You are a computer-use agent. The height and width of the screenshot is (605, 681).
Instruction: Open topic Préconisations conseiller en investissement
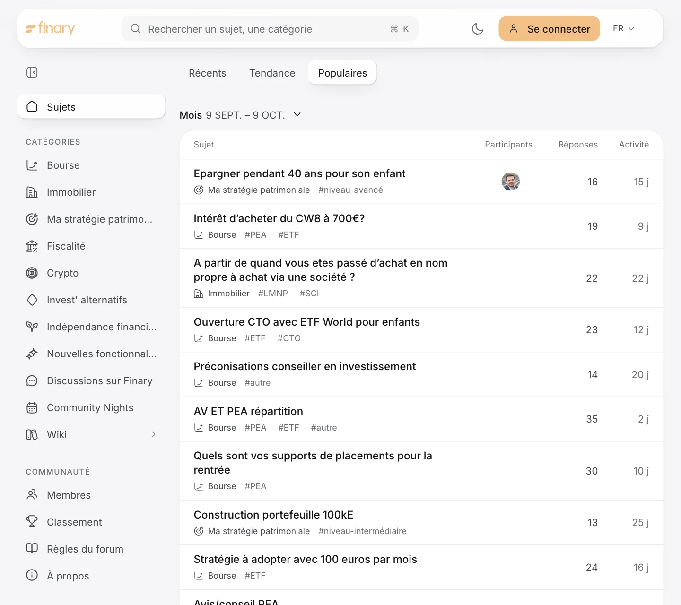click(305, 366)
